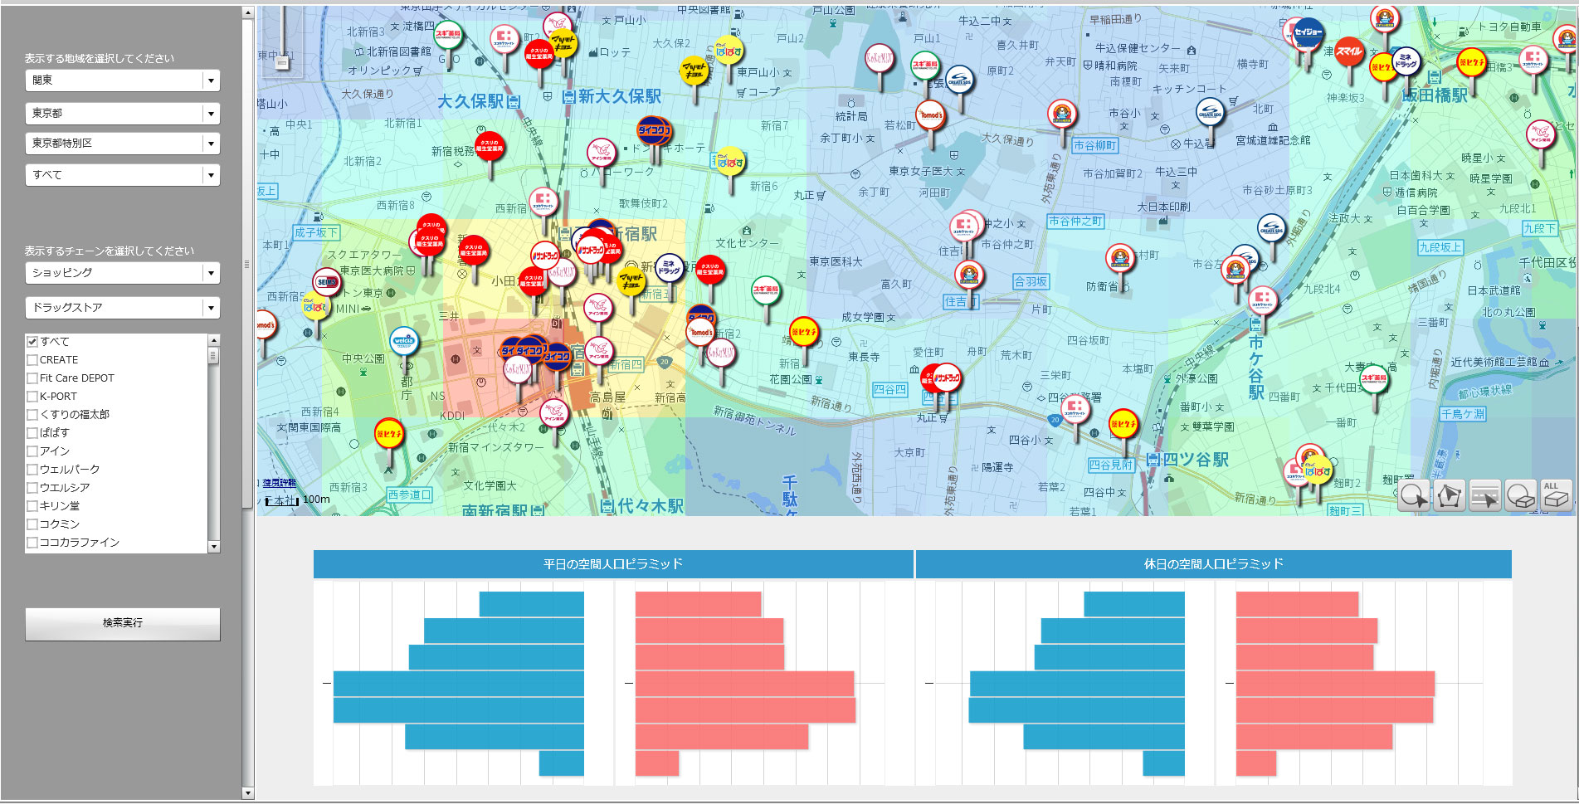Screen dimensions: 1579x804
Task: Open the アイン薬局 pin near ハローワーク
Action: click(601, 153)
